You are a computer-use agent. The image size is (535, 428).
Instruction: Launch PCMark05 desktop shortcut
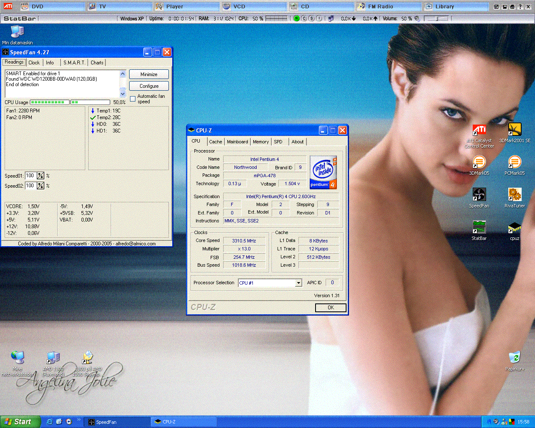pos(515,166)
